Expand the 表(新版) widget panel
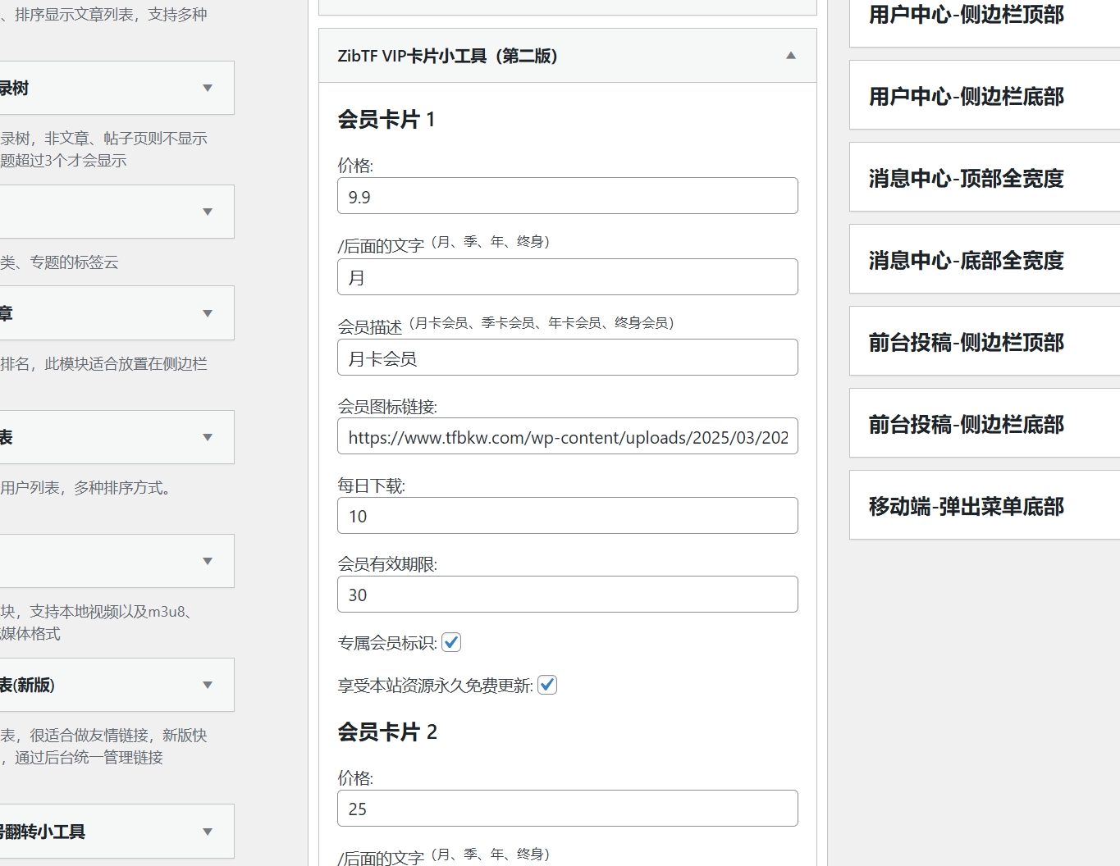Image resolution: width=1120 pixels, height=866 pixels. tap(208, 685)
